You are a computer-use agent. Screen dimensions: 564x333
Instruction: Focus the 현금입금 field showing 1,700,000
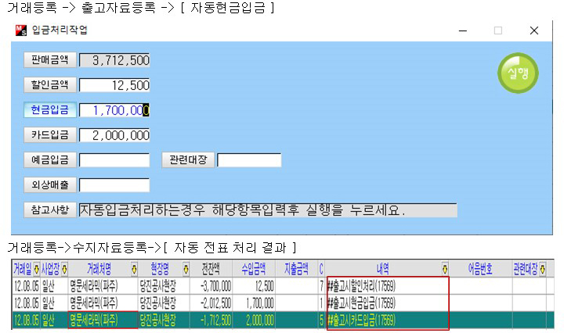(x=114, y=110)
